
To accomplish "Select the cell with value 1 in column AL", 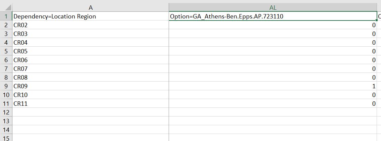I will pyautogui.click(x=273, y=86).
